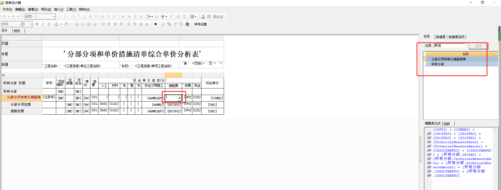Click the print preview magnifier icon

(203, 16)
